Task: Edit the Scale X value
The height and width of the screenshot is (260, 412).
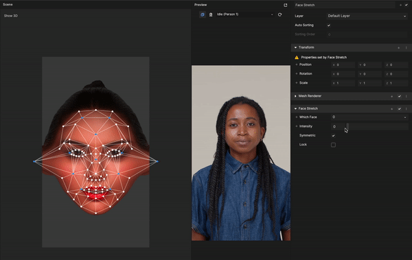Action: coord(343,83)
